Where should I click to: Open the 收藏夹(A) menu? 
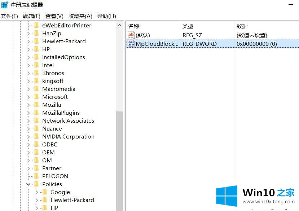tap(80, 16)
